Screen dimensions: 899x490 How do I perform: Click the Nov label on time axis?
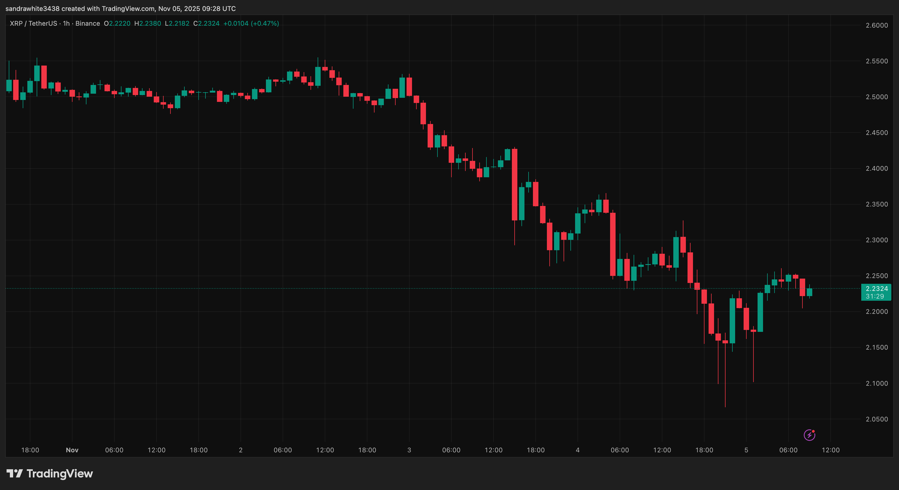(x=72, y=450)
